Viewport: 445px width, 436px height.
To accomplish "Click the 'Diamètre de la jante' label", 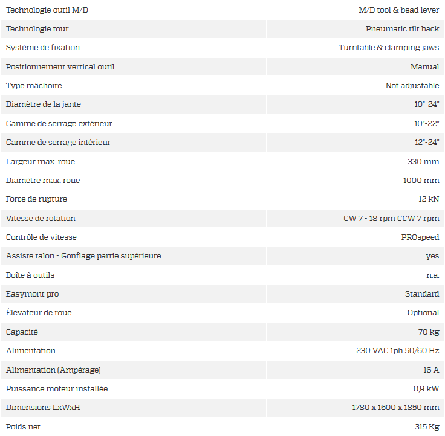I will (x=44, y=104).
